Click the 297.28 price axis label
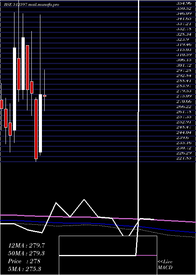The image size is (196, 275). 184,70
